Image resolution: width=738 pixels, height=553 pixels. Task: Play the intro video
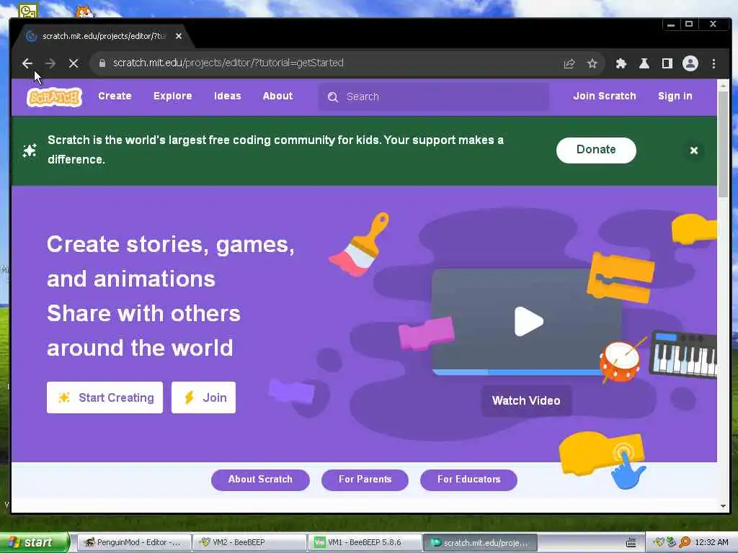[x=528, y=322]
